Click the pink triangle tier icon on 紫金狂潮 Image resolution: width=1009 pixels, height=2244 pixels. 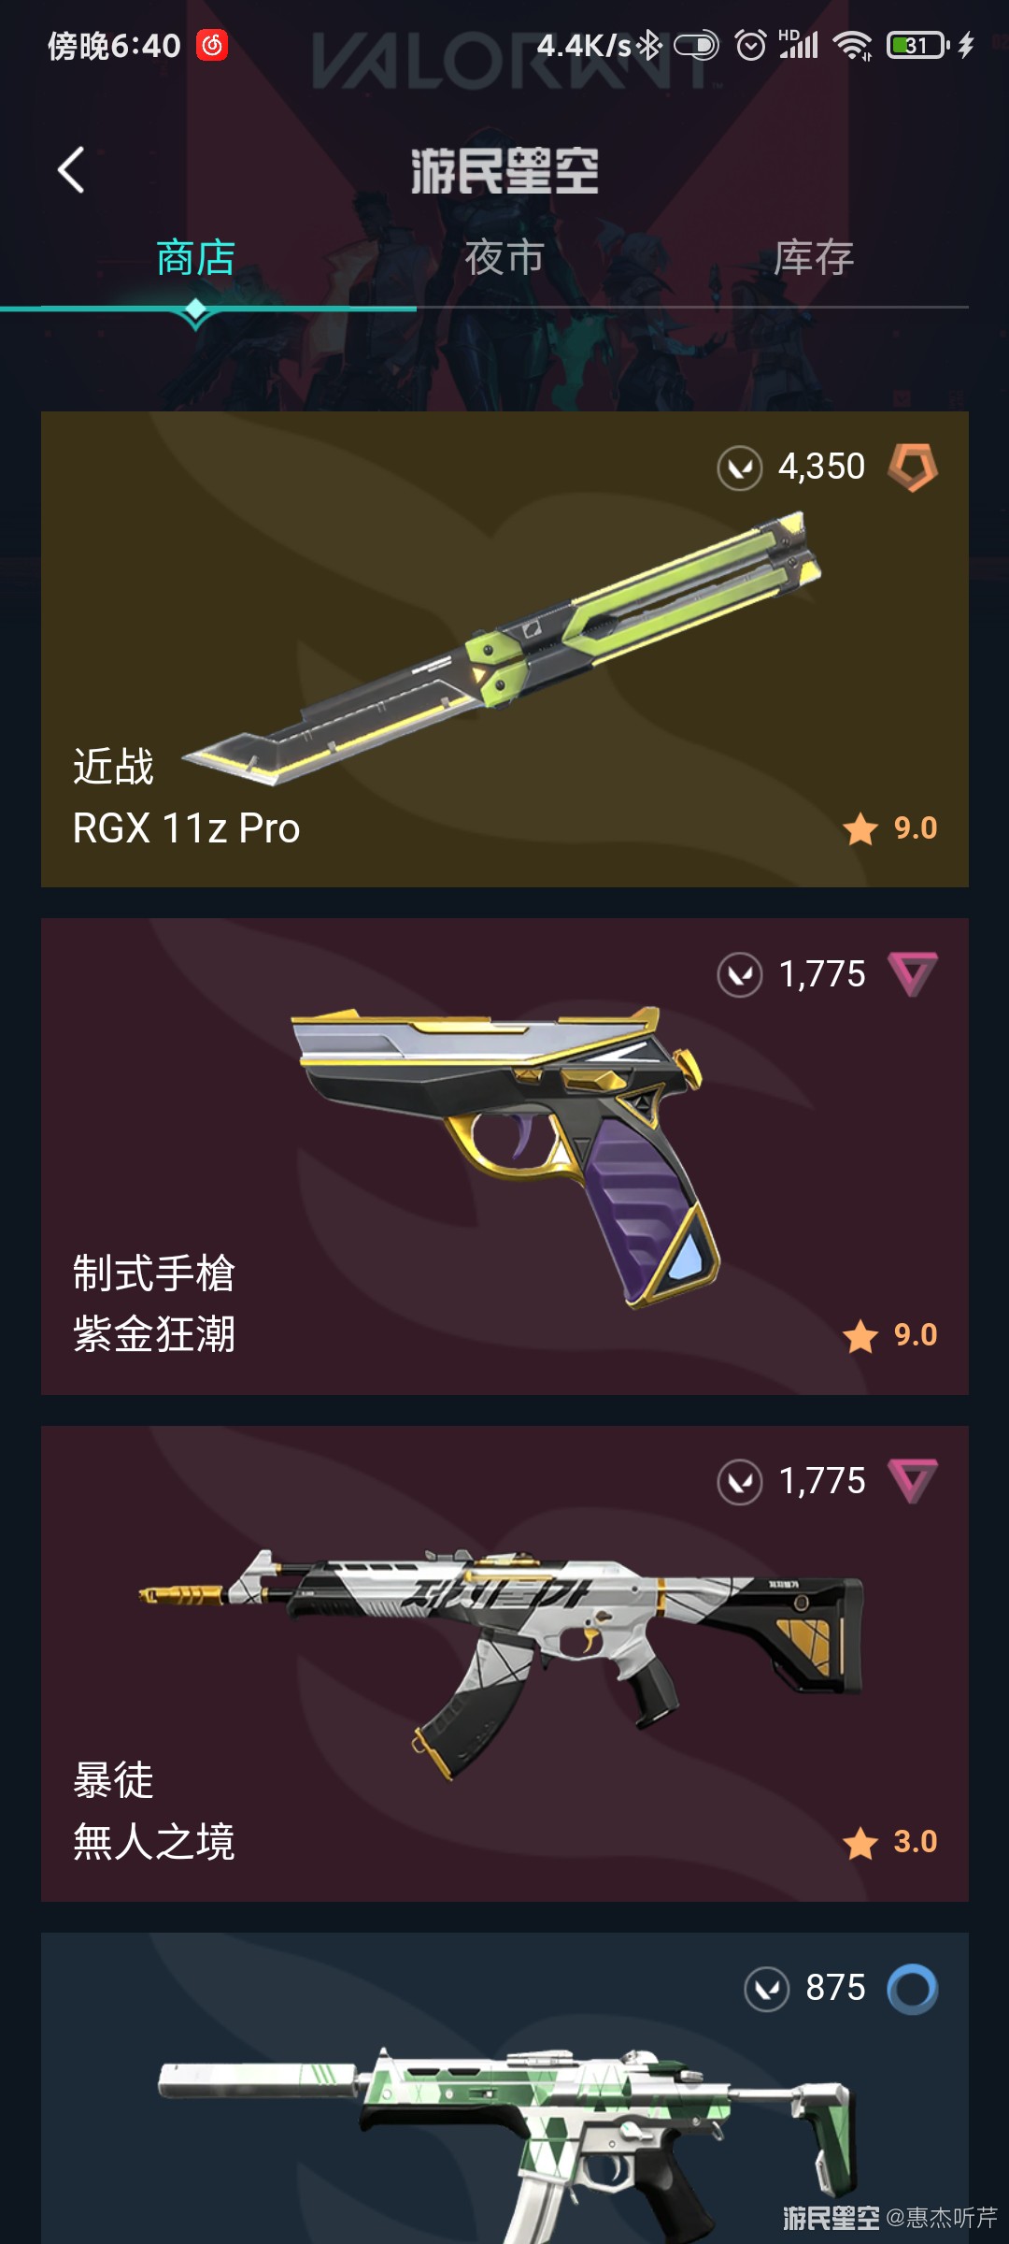(x=913, y=974)
